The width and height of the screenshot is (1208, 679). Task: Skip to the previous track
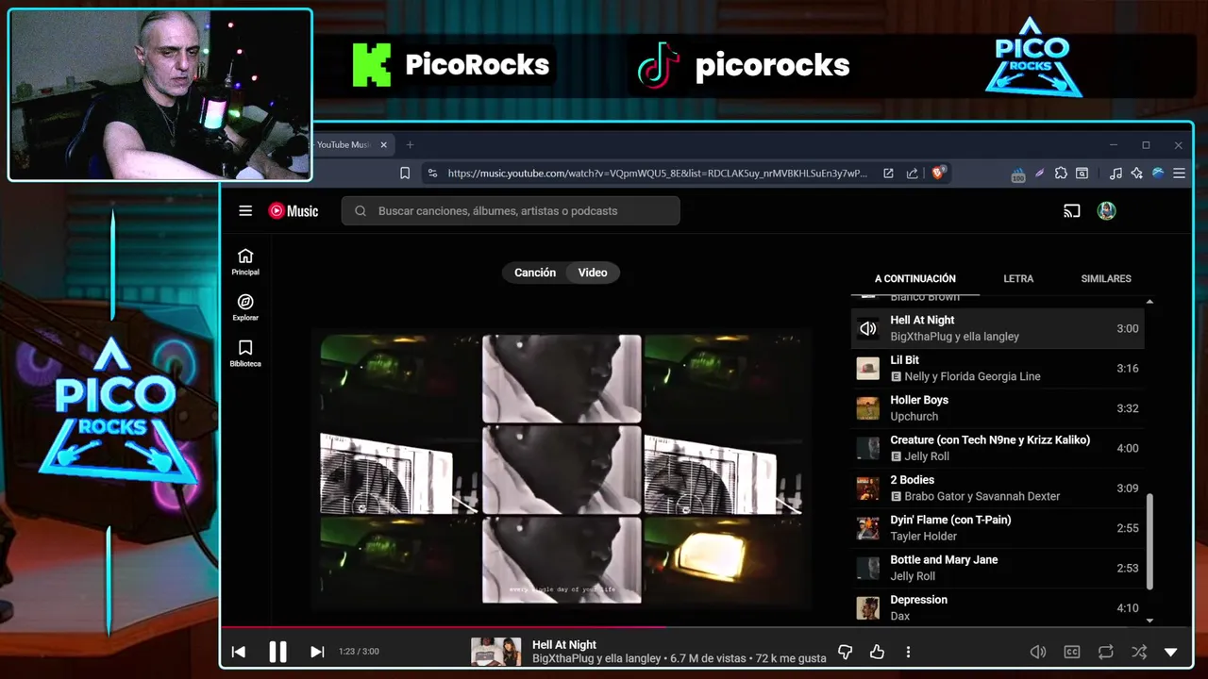click(x=239, y=652)
